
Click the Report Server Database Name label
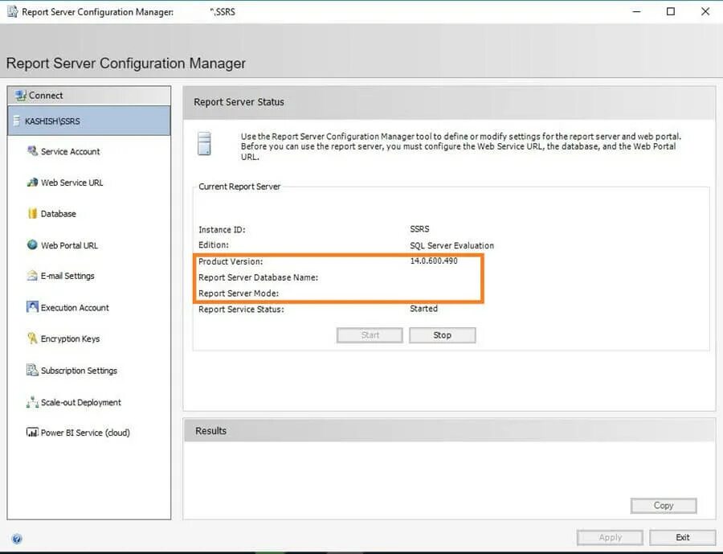258,277
